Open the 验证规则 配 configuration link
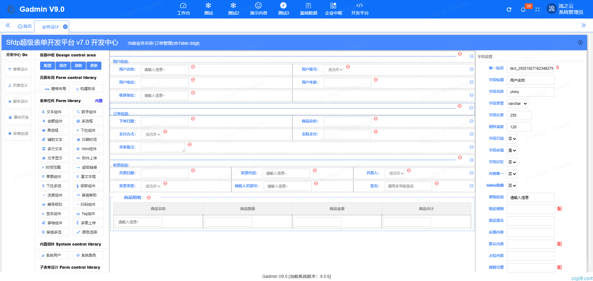Screen dimensions: 593x281 560,209
